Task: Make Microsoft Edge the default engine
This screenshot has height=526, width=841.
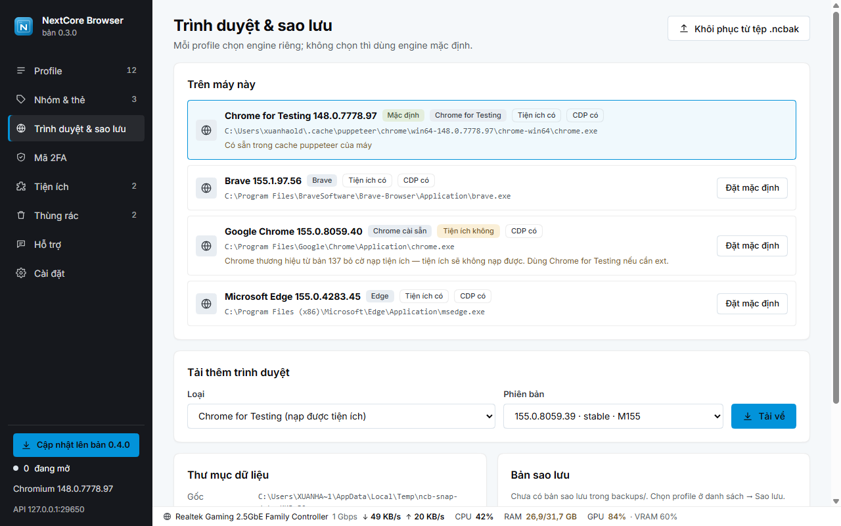Action: (x=752, y=304)
